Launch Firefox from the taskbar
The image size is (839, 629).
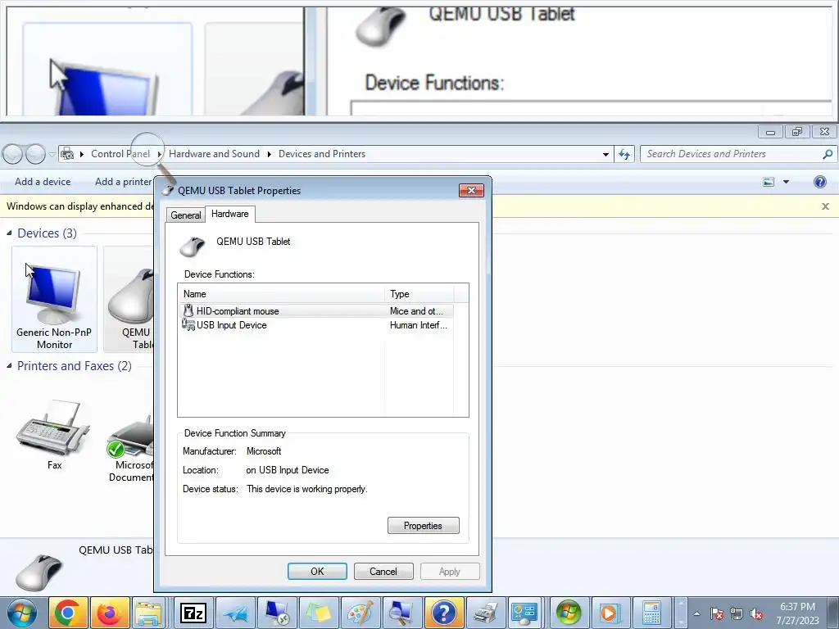[110, 613]
